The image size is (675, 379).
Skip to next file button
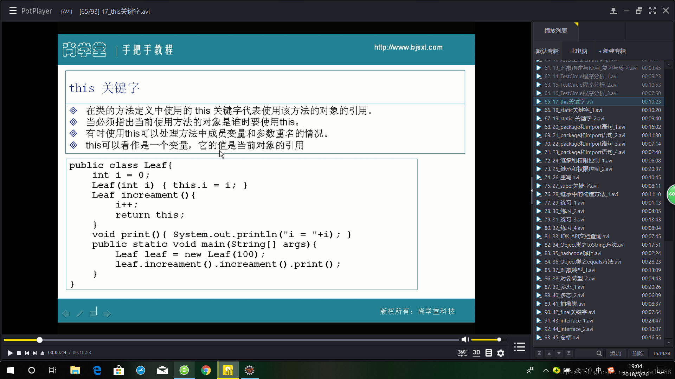coord(35,353)
